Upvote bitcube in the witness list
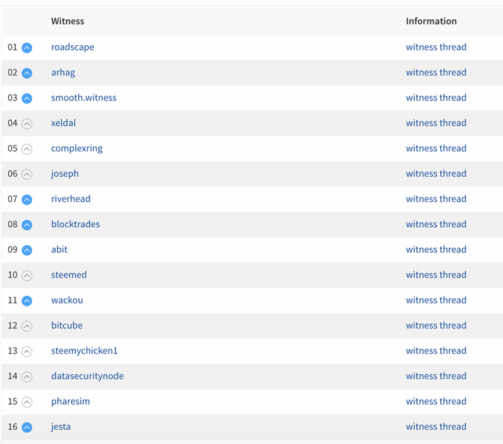The height and width of the screenshot is (444, 503). pos(27,326)
